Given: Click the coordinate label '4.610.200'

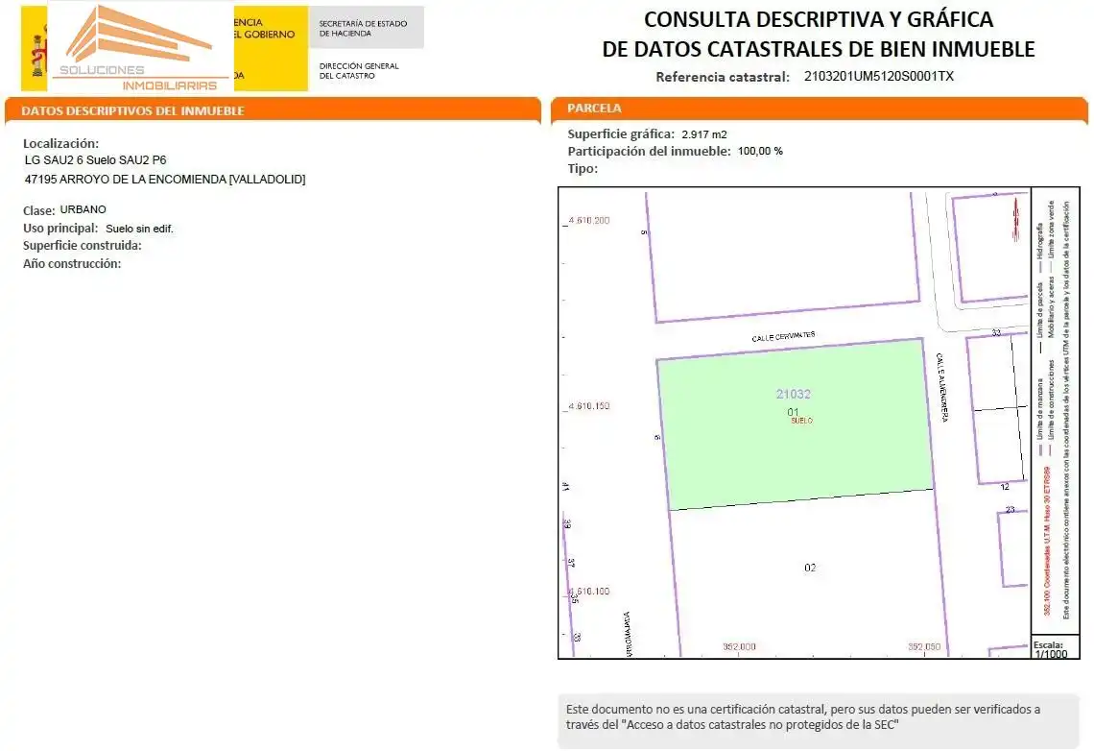Looking at the screenshot, I should tap(589, 221).
